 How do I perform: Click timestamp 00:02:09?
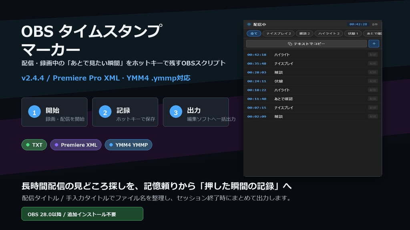pyautogui.click(x=257, y=117)
